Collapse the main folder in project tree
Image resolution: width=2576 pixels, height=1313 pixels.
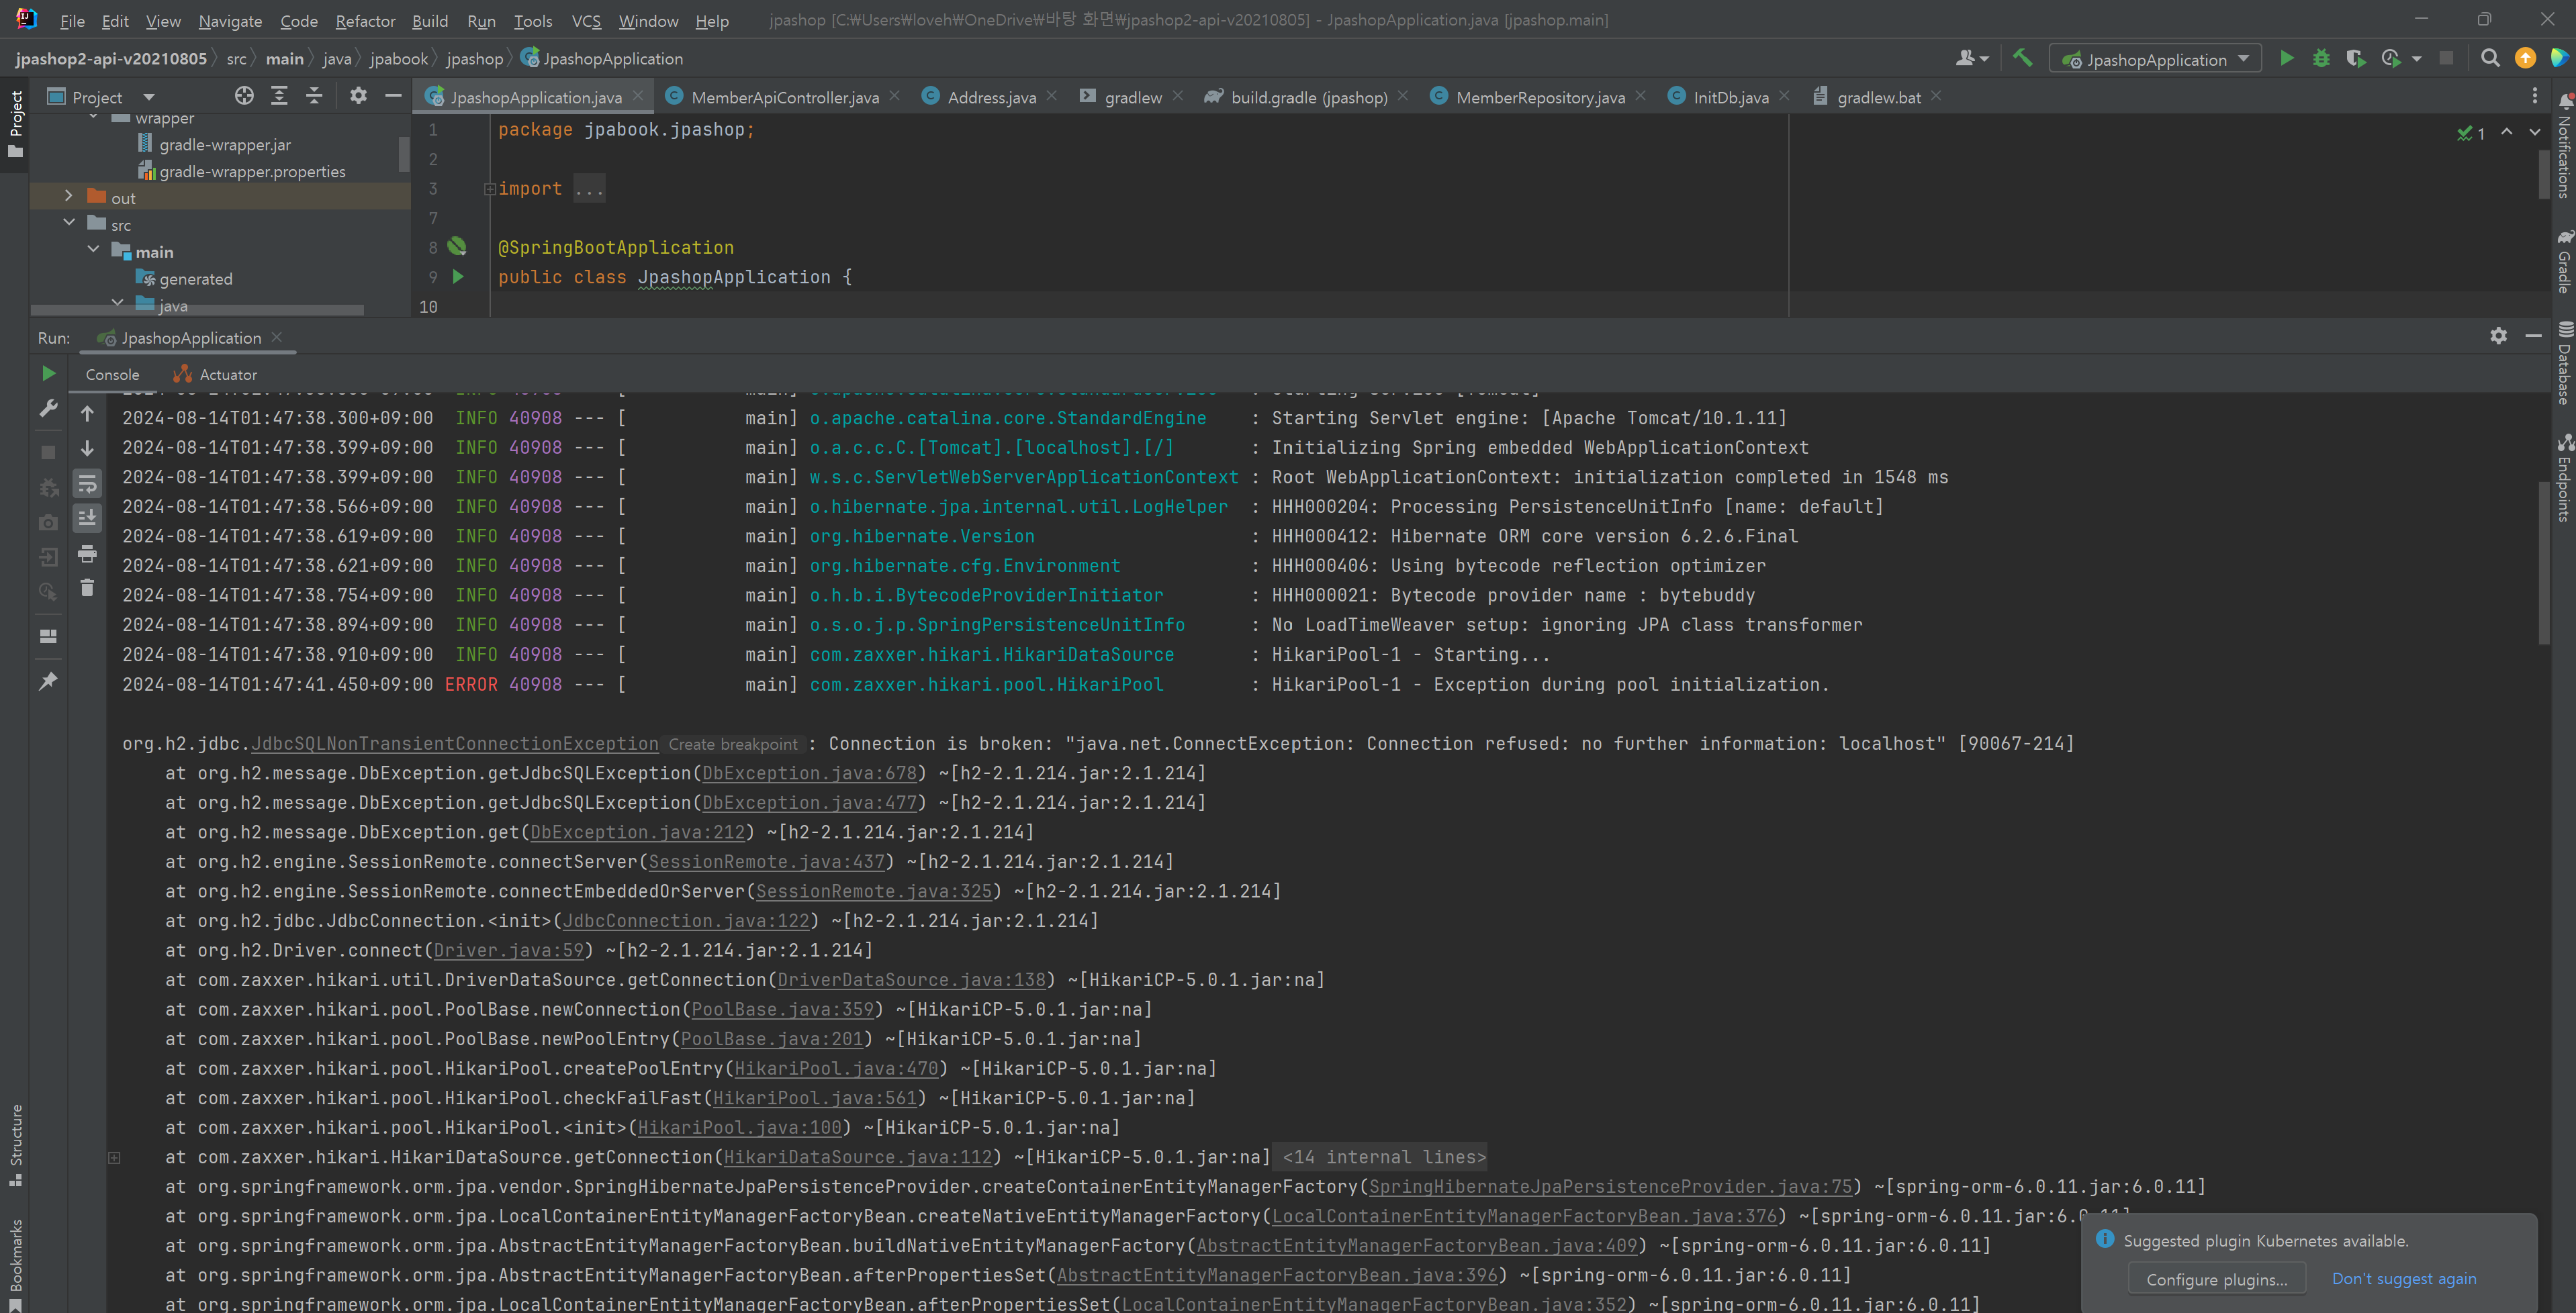pyautogui.click(x=93, y=250)
